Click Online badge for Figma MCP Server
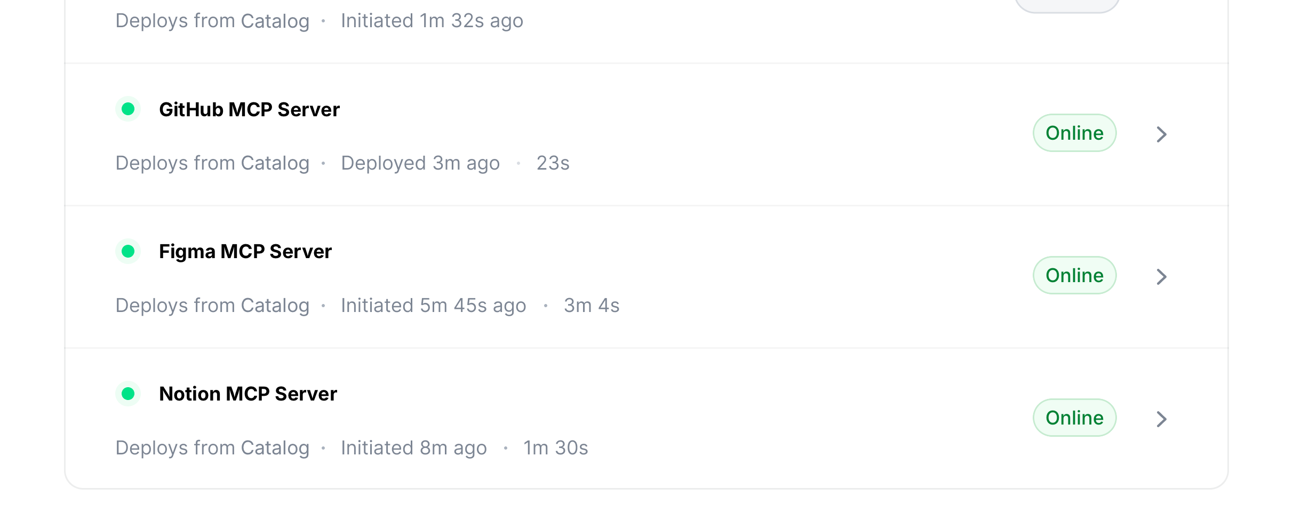The height and width of the screenshot is (512, 1293). coord(1074,275)
